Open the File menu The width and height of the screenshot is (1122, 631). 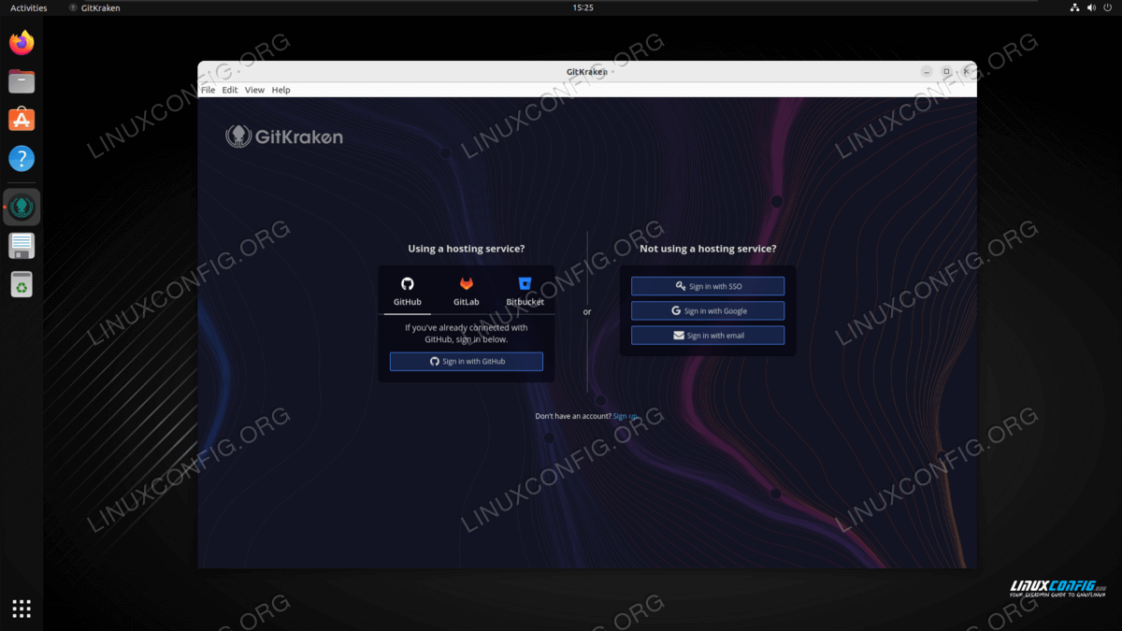pos(208,90)
